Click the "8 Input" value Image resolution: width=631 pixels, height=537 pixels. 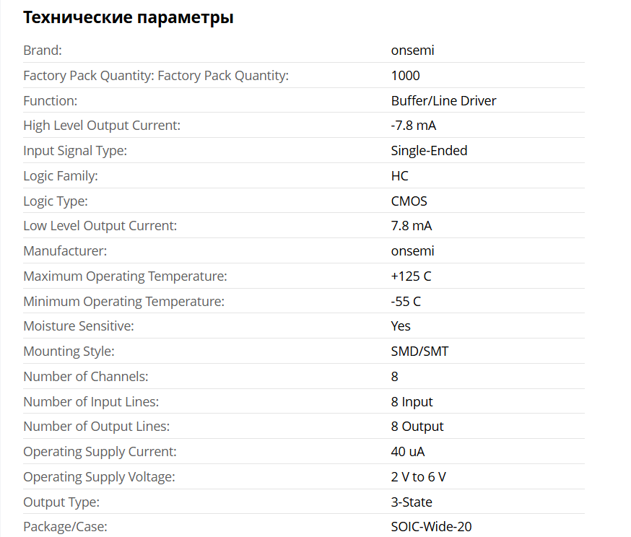tap(412, 402)
